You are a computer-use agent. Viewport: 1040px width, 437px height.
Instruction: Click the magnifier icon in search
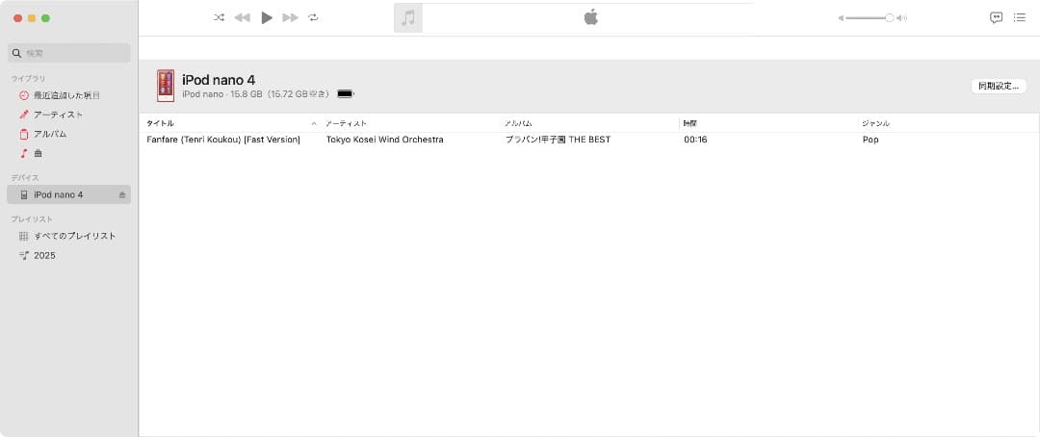[17, 53]
